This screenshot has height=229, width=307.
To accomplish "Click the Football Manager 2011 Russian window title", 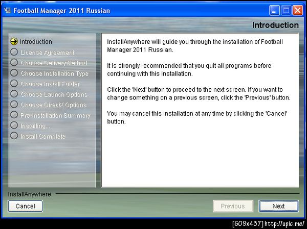I will [62, 11].
